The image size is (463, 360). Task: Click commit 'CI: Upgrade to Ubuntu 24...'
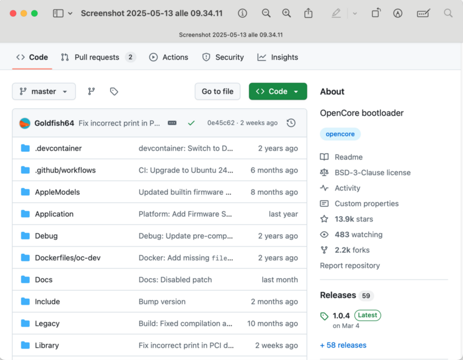[186, 170]
